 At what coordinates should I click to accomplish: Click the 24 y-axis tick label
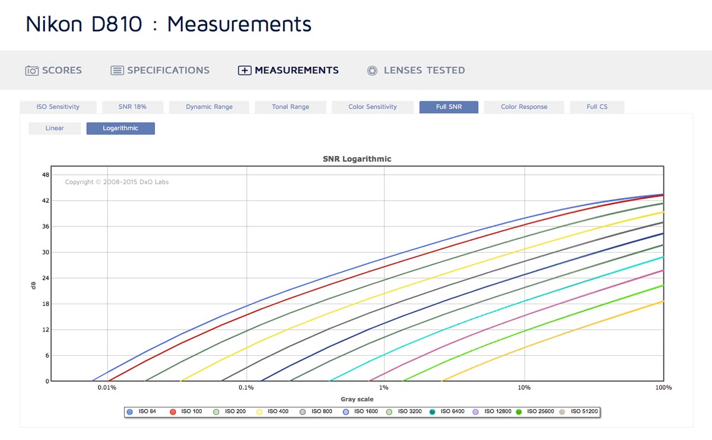tap(46, 278)
